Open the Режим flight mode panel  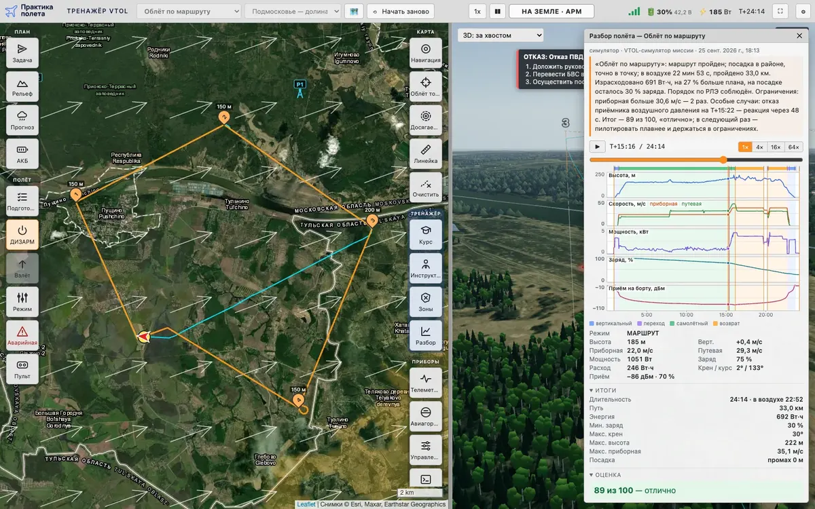[x=22, y=303]
